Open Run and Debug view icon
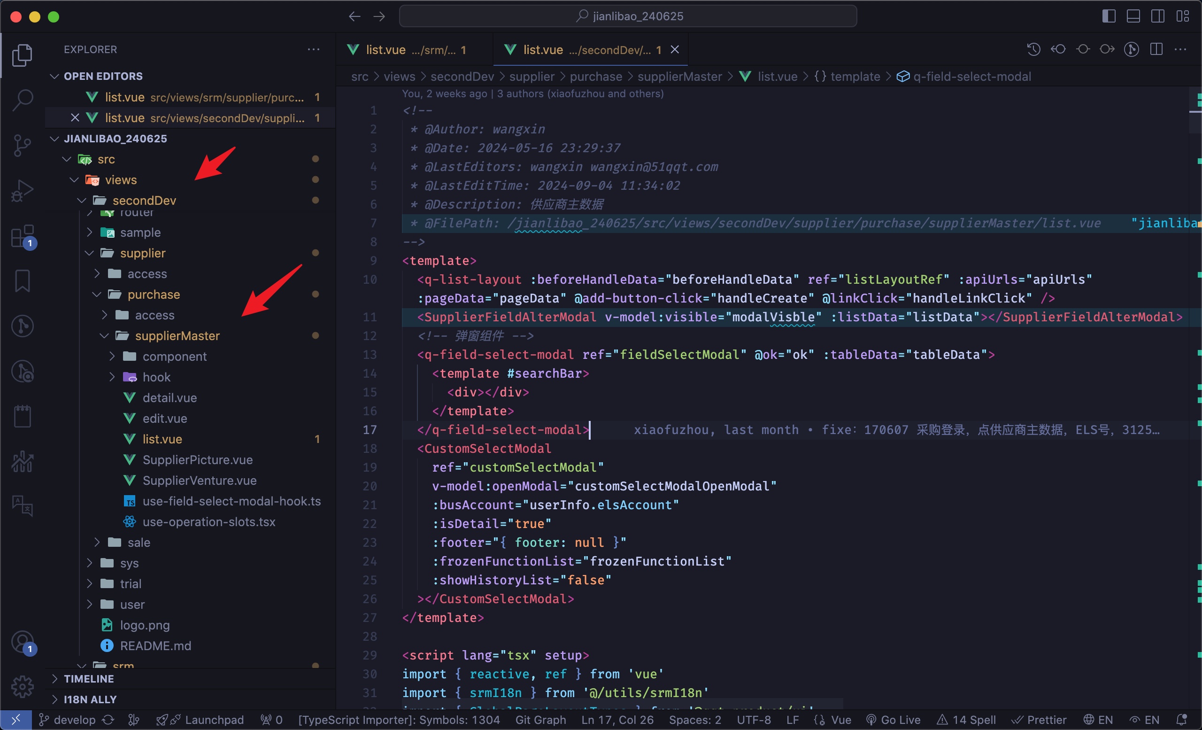The height and width of the screenshot is (730, 1202). point(22,191)
